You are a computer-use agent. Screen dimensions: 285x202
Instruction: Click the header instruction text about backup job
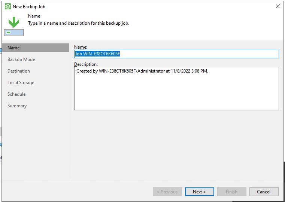[x=79, y=23]
